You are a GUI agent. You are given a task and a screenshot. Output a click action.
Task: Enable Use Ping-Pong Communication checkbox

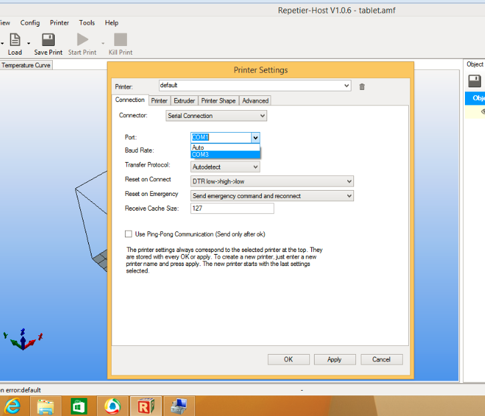128,234
